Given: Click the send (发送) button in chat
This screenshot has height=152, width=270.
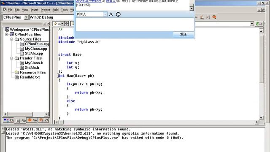Looking at the screenshot, I should (183, 34).
